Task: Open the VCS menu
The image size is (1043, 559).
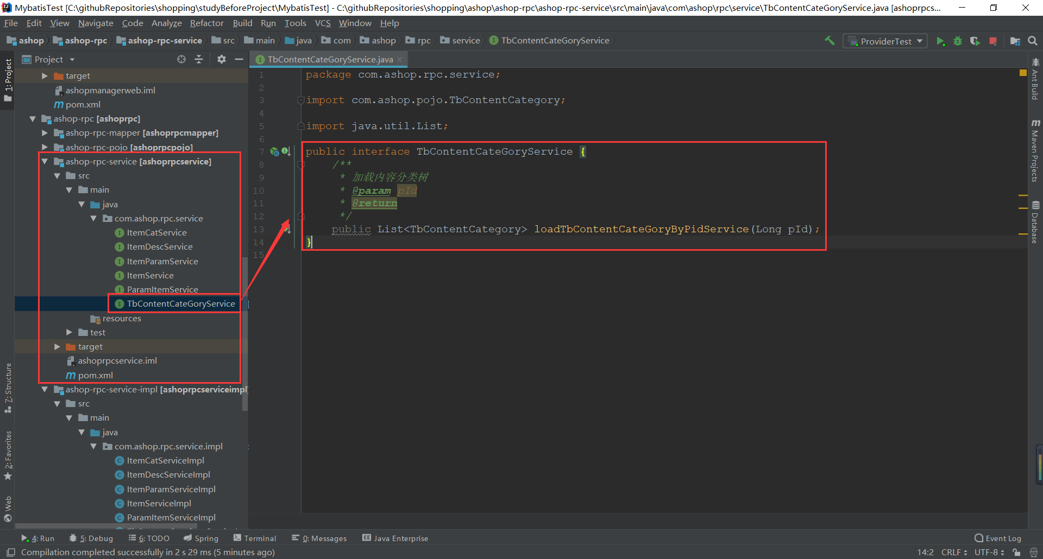Action: (323, 23)
